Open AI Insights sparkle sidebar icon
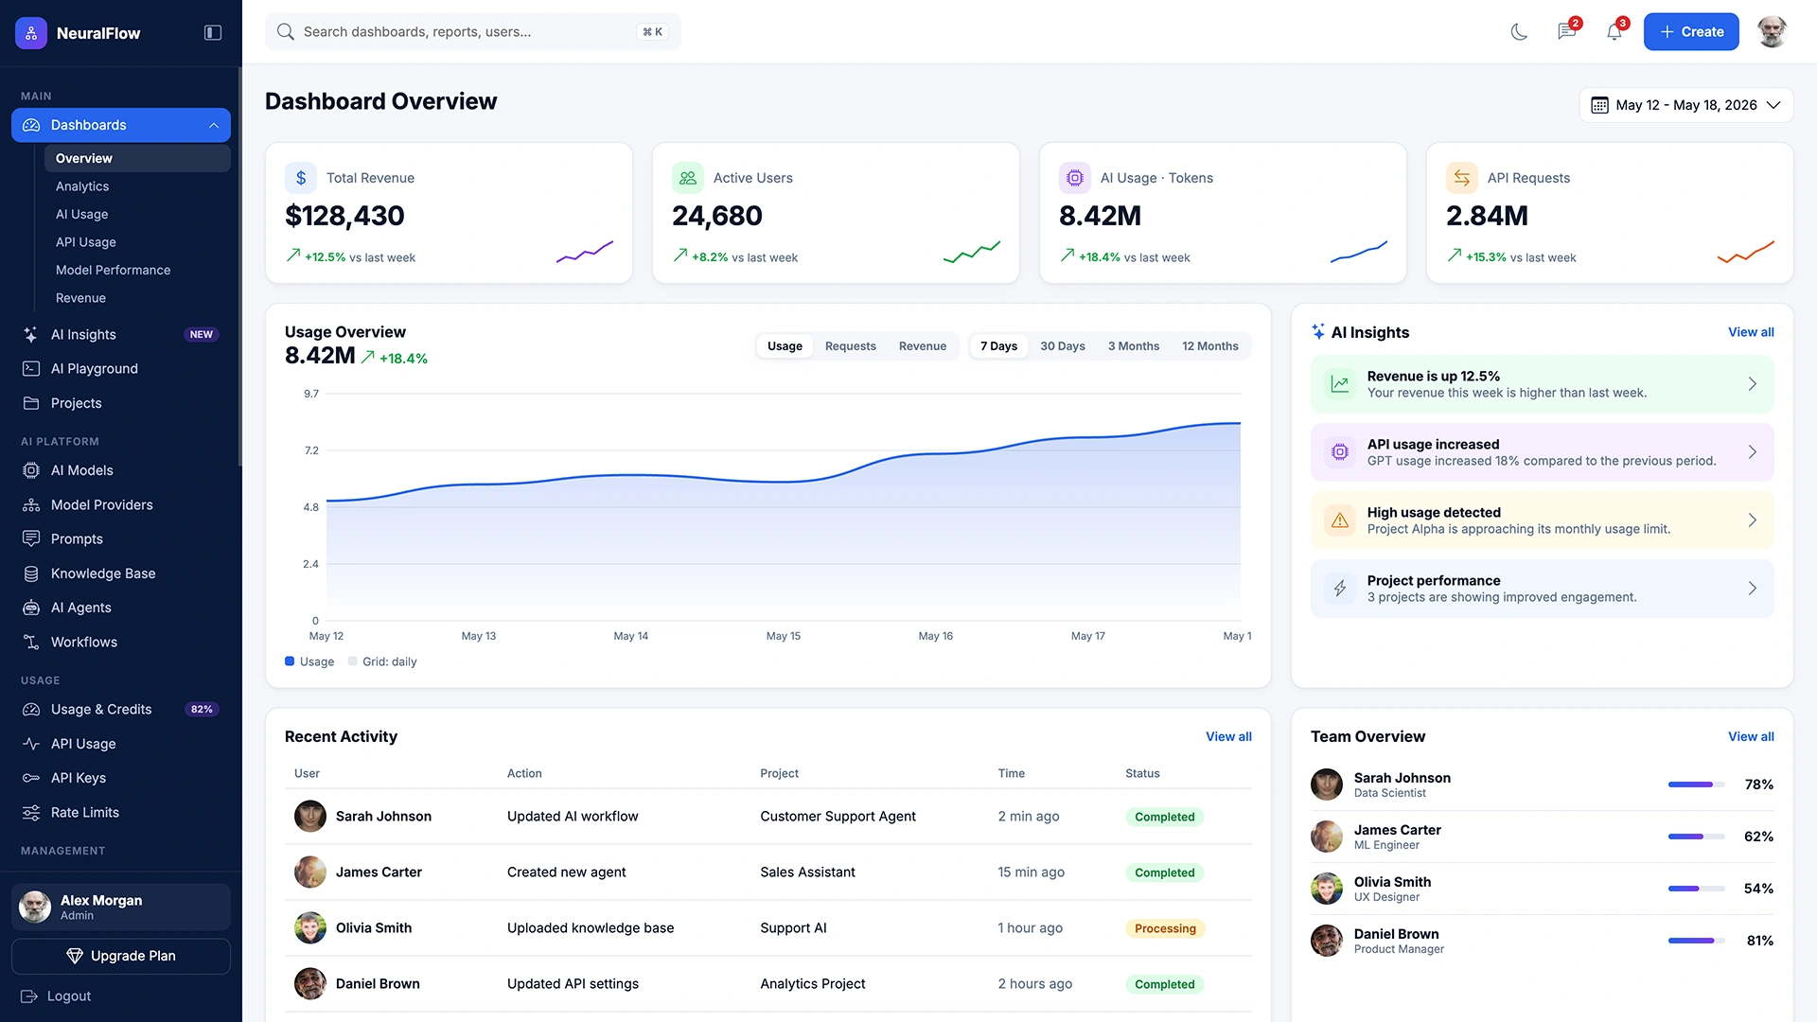The width and height of the screenshot is (1817, 1022). tap(31, 334)
